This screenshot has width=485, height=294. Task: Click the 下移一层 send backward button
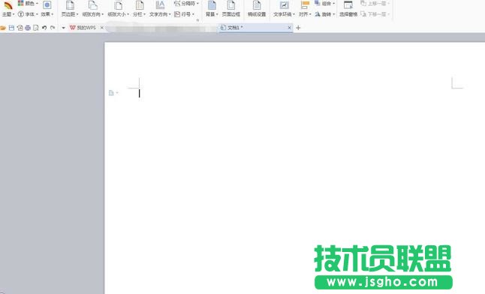pos(375,14)
